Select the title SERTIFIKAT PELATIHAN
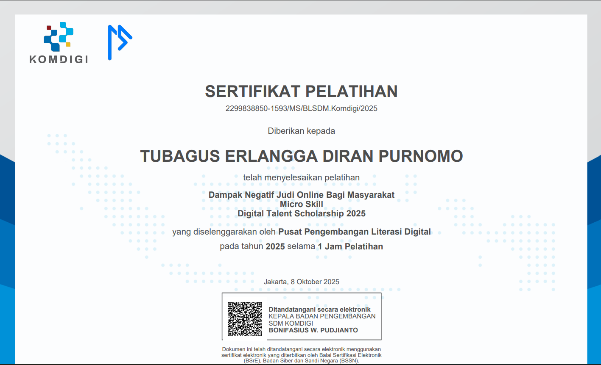Screen dimensions: 601x365 (301, 91)
